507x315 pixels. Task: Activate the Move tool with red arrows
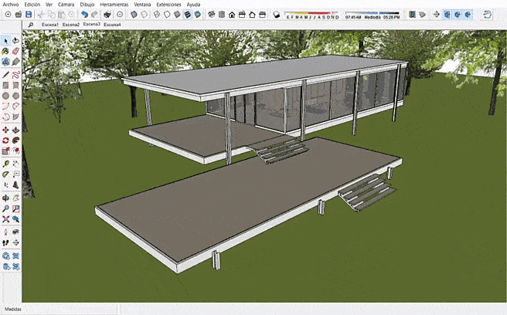[x=5, y=130]
